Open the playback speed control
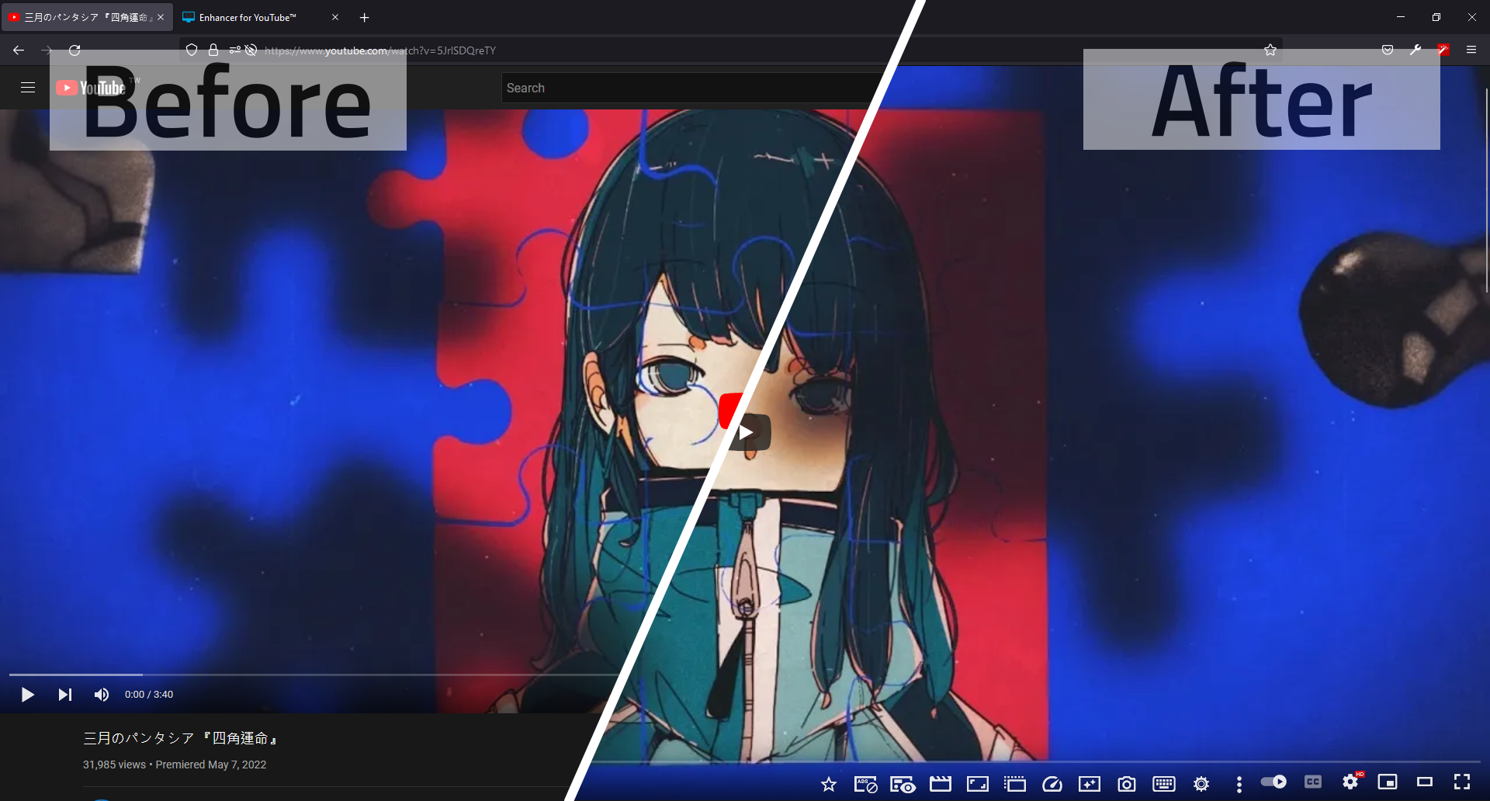 1052,784
